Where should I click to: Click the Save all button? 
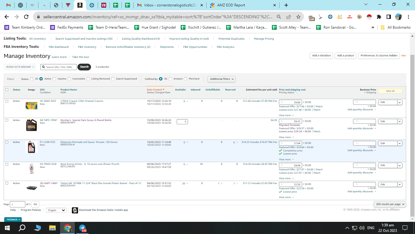pos(390,91)
